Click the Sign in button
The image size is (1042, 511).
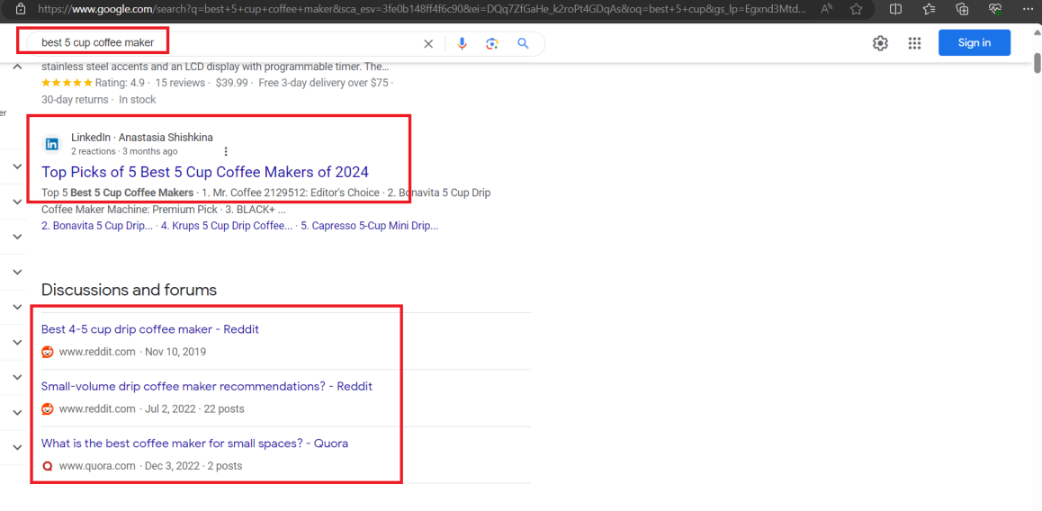[x=975, y=42]
